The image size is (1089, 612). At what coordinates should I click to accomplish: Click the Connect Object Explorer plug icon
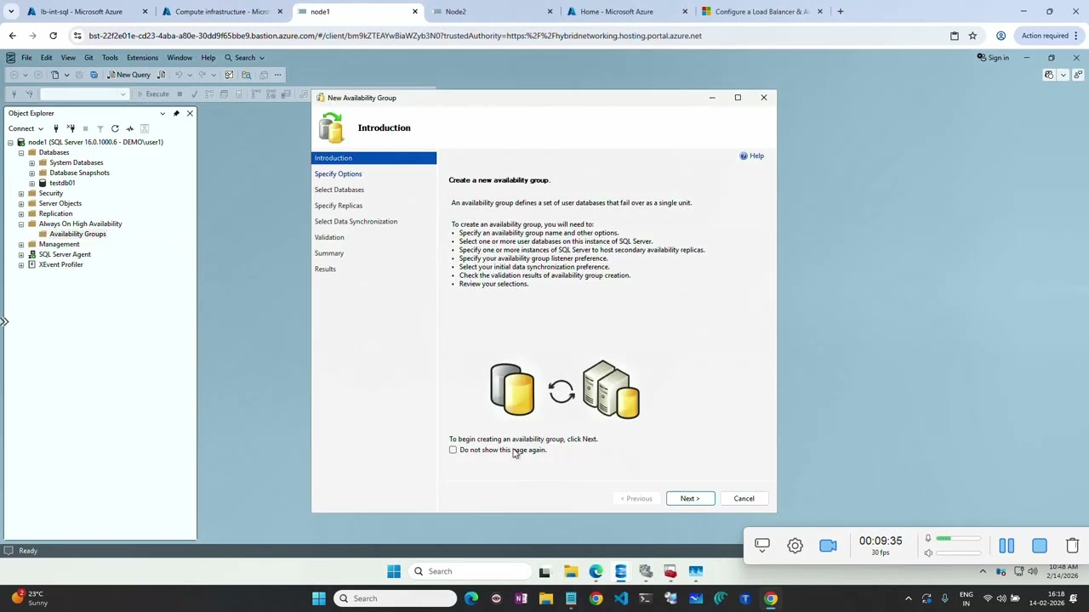56,128
